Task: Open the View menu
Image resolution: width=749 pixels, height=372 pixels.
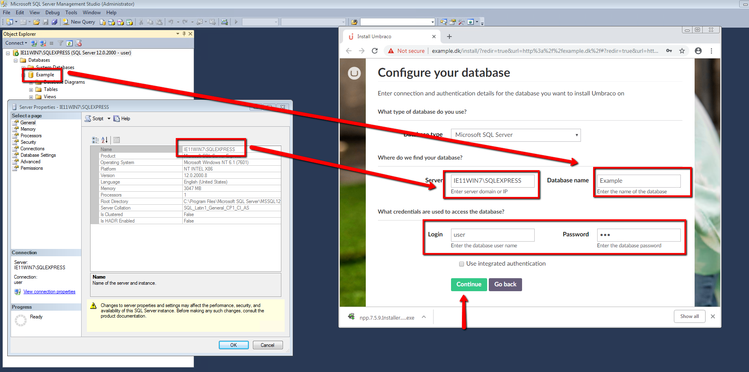Action: (35, 13)
